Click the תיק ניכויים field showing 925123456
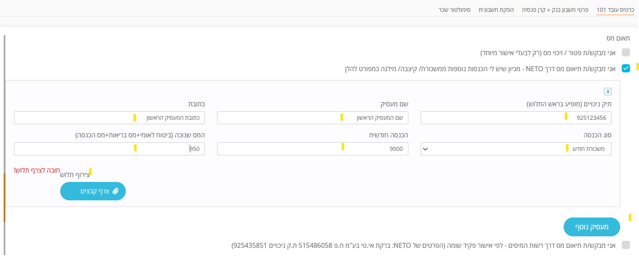The width and height of the screenshot is (639, 258). (515, 118)
